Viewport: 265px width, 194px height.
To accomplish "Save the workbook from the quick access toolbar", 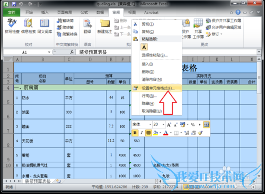I will (14, 4).
